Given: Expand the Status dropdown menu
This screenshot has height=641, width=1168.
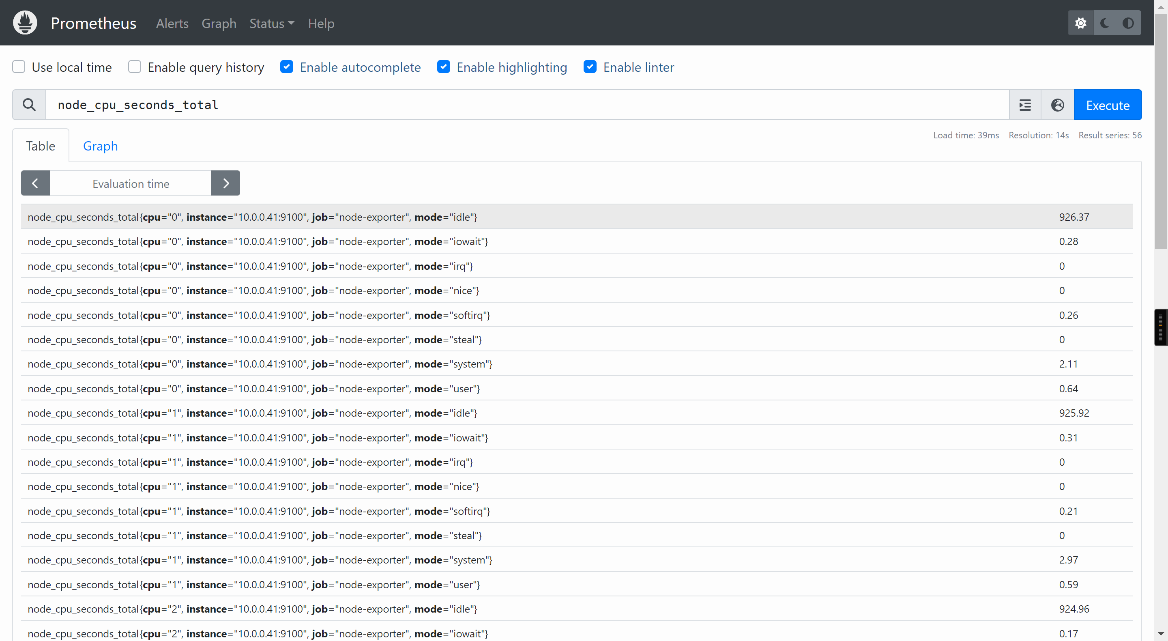Looking at the screenshot, I should [x=272, y=23].
